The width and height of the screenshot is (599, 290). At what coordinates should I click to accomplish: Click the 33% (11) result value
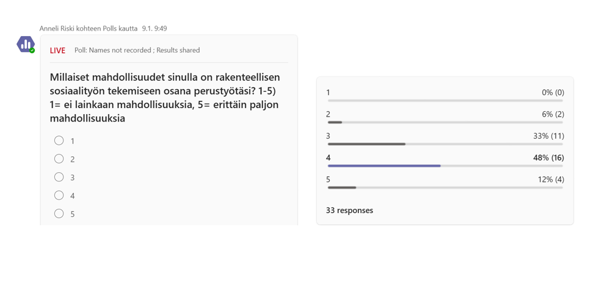(x=548, y=136)
